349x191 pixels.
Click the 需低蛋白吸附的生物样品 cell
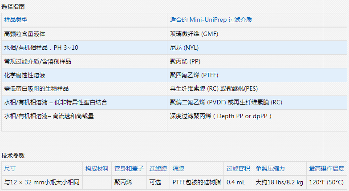(37, 88)
